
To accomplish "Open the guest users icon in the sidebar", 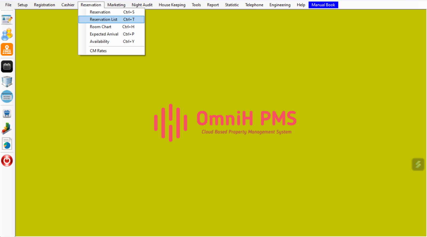I will 7,34.
